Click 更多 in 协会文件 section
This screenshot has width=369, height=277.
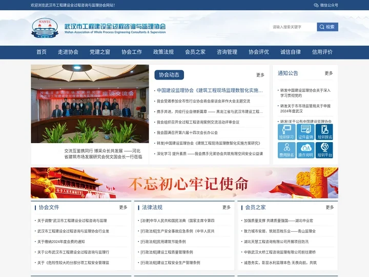[x=124, y=207]
